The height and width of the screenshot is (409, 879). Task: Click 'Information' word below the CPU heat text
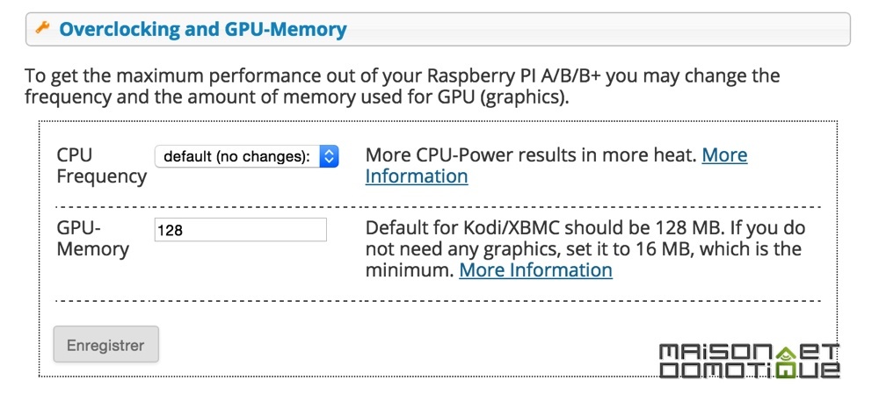[x=417, y=176]
